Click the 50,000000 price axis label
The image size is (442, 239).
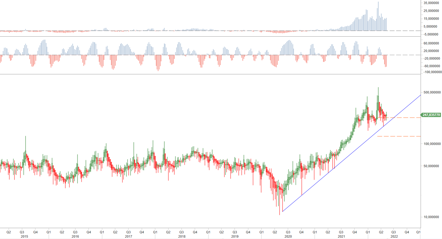(431, 166)
